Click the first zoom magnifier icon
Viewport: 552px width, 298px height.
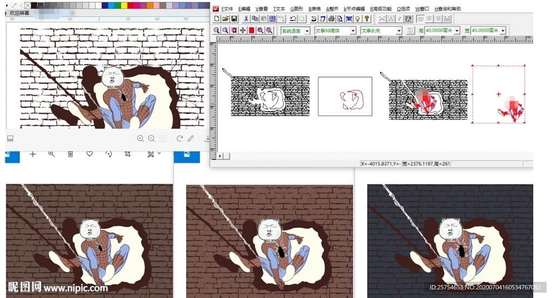(217, 30)
